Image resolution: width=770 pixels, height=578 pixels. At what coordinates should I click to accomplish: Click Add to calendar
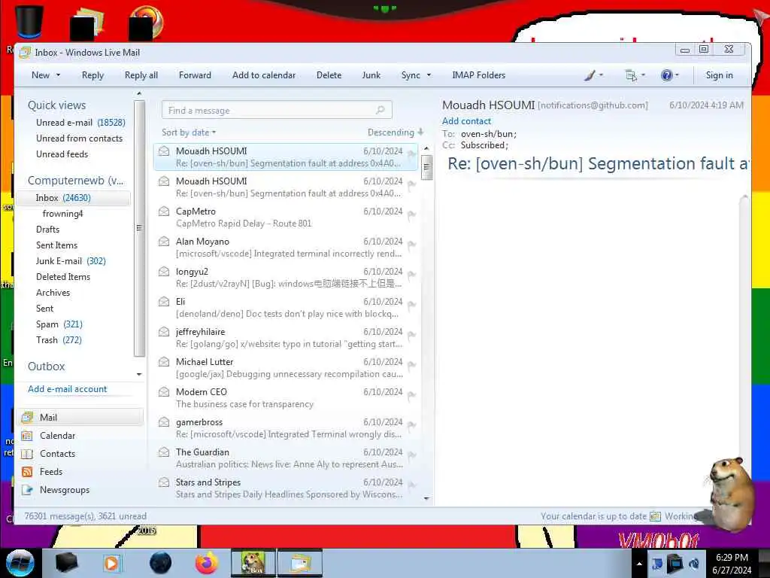(264, 75)
